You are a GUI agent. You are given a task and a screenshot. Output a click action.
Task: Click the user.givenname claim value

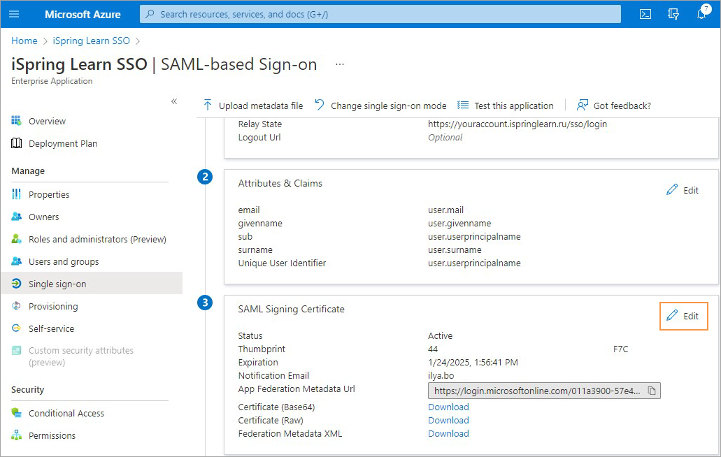point(459,223)
